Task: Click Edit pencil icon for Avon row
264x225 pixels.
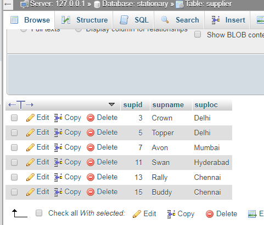Action: coord(30,147)
